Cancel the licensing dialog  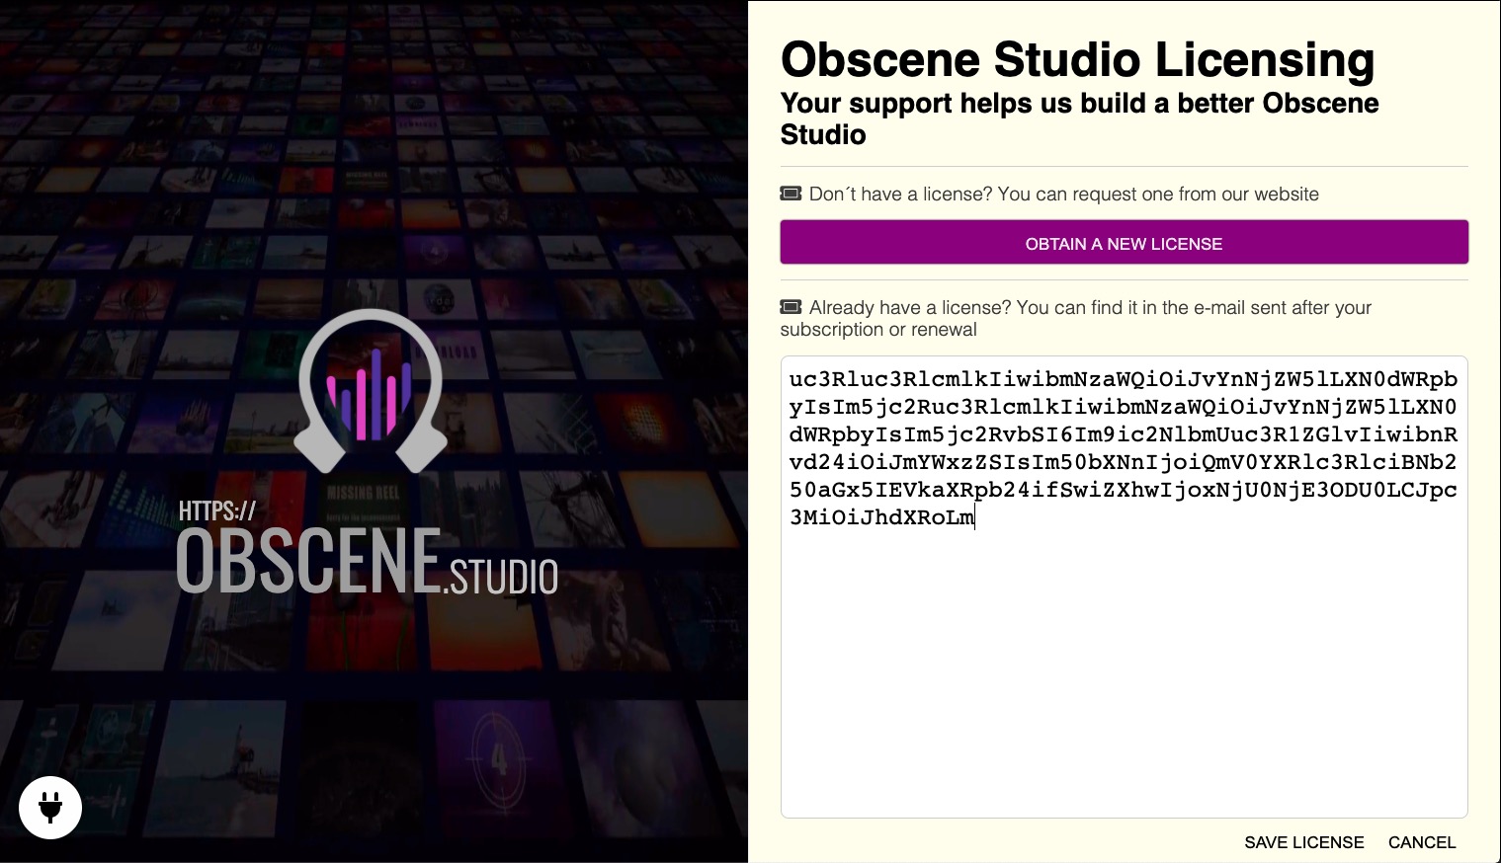(x=1422, y=842)
